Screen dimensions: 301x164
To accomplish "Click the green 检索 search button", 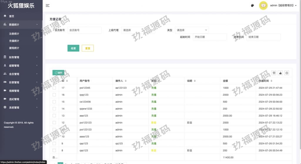I will pyautogui.click(x=73, y=48).
